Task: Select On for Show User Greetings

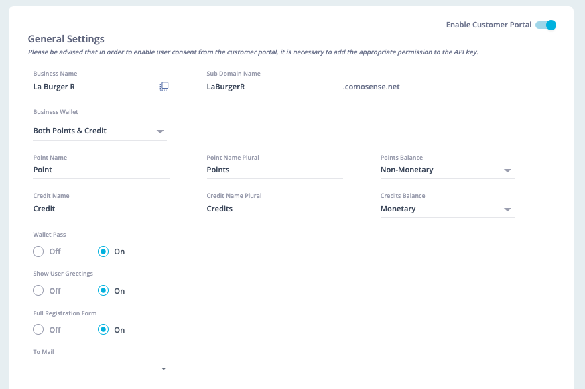Action: tap(103, 290)
